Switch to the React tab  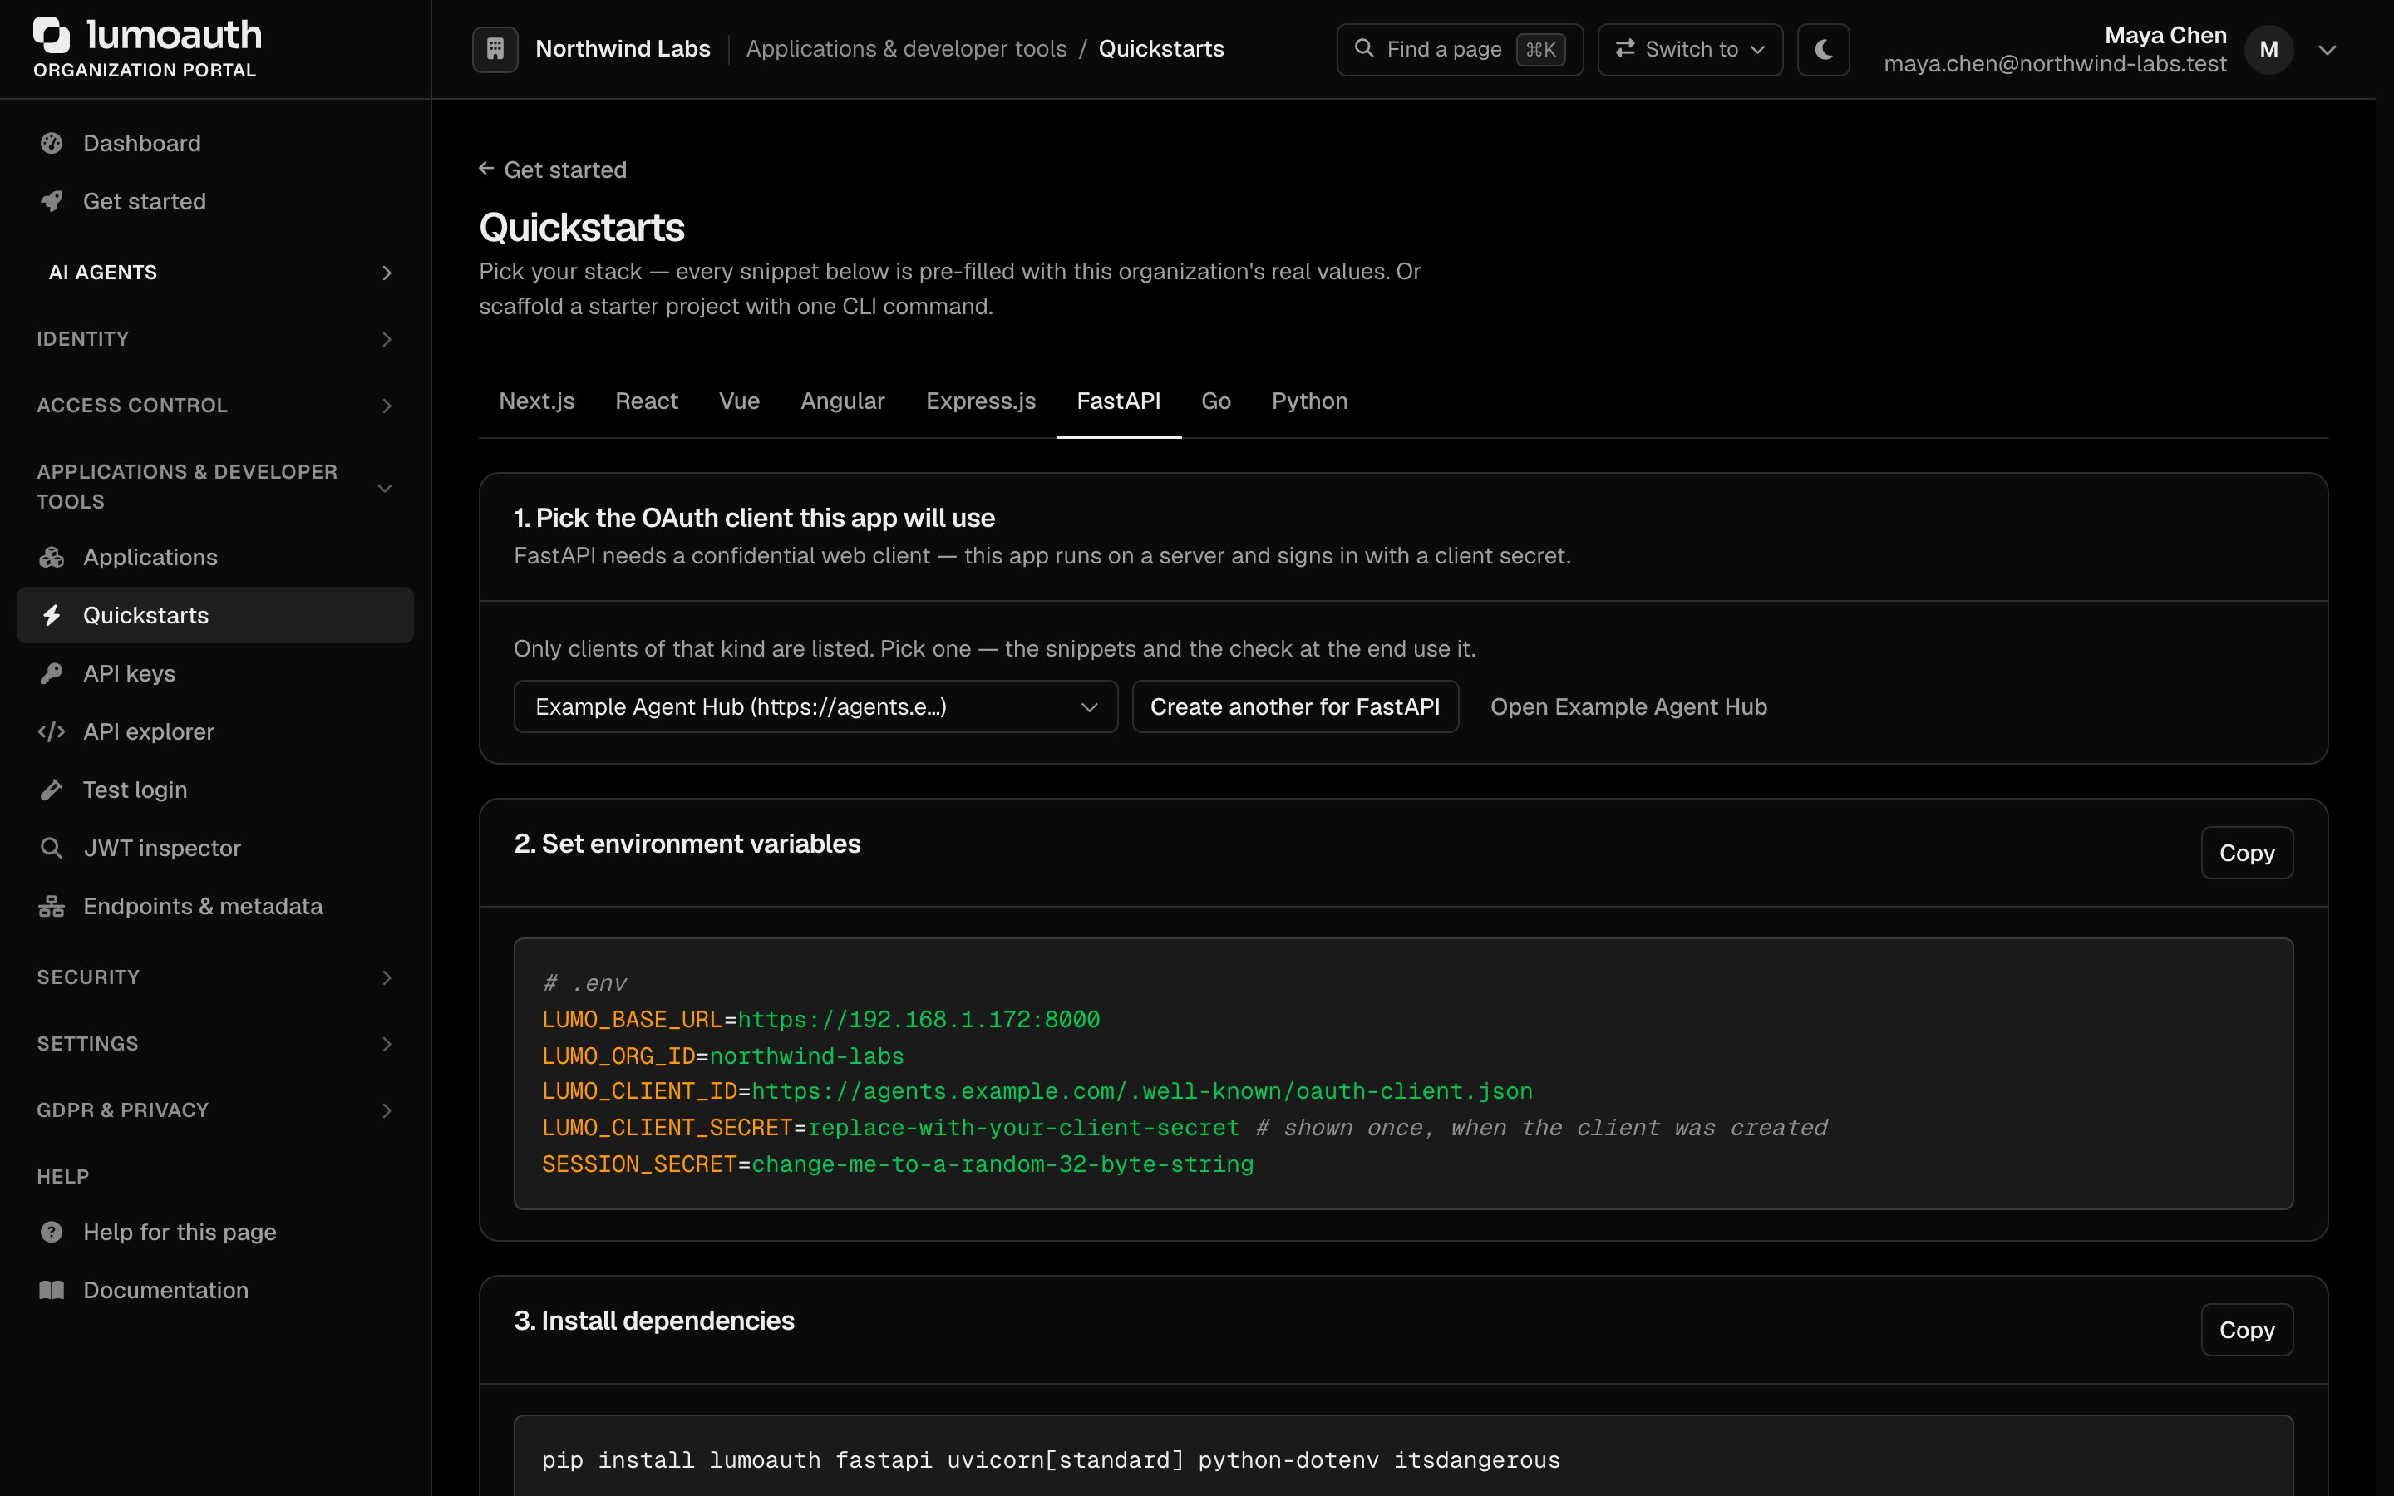point(646,401)
